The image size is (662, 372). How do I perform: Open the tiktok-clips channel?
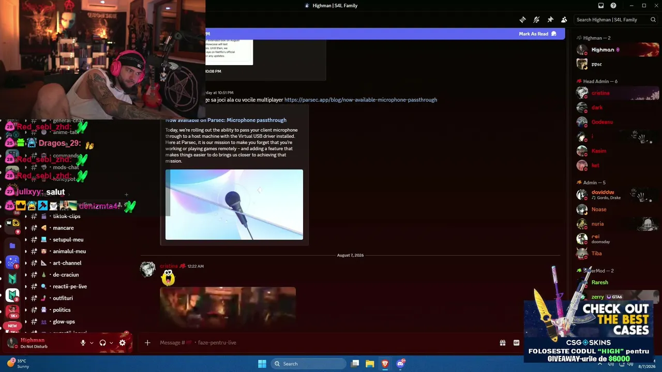pos(67,216)
